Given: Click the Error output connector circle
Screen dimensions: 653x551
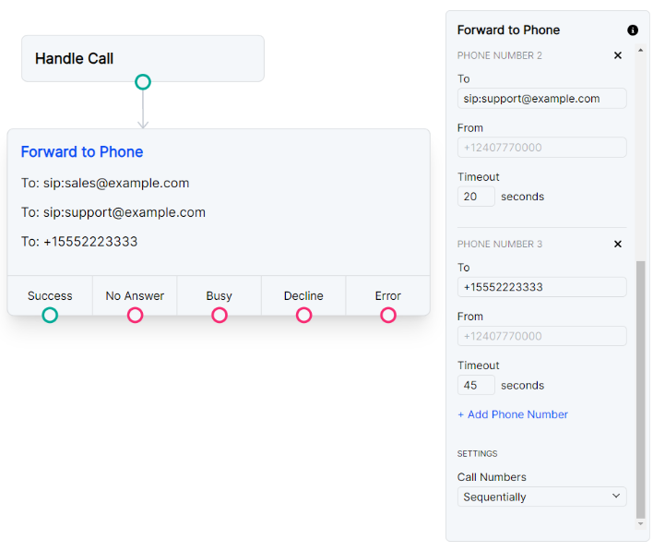Looking at the screenshot, I should pos(388,315).
